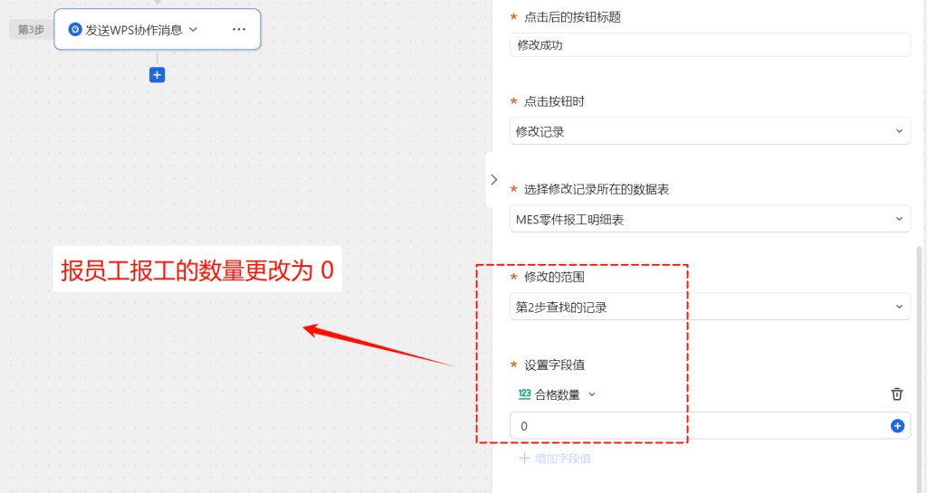This screenshot has width=927, height=493.
Task: Open the 合格数量 field selector dropdown
Action: (558, 394)
